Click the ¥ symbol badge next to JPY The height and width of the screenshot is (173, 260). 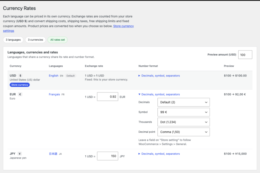tap(20, 154)
